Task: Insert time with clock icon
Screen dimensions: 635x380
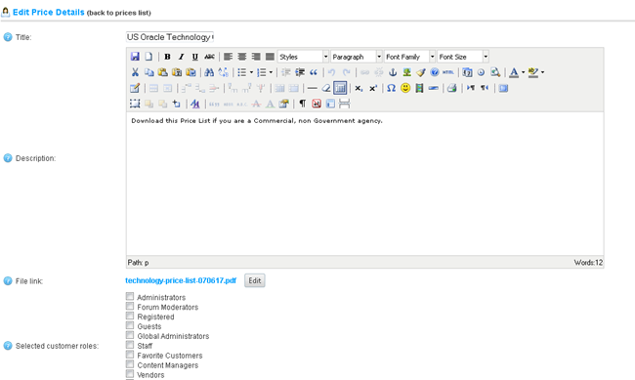Action: (x=481, y=72)
